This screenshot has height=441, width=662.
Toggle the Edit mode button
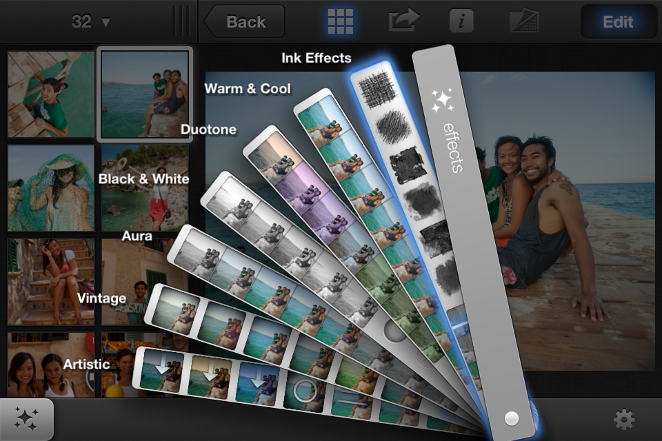(617, 21)
